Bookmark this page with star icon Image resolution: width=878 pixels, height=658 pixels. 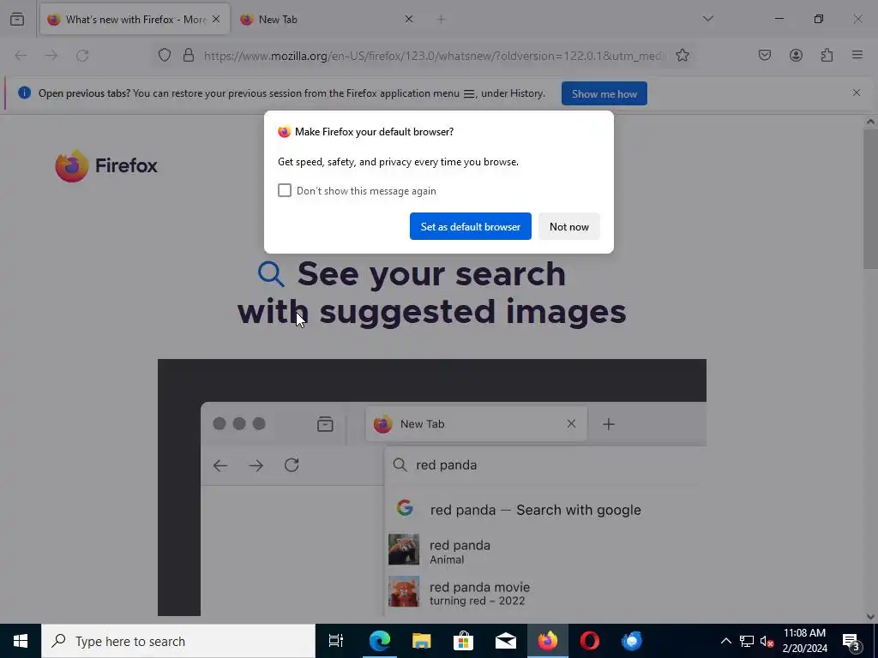(x=682, y=56)
